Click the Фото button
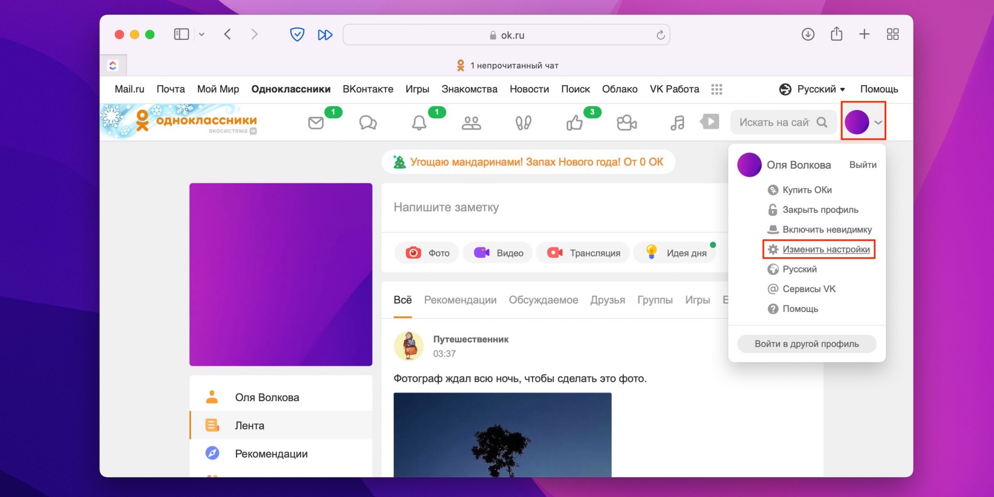This screenshot has height=497, width=994. tap(427, 253)
